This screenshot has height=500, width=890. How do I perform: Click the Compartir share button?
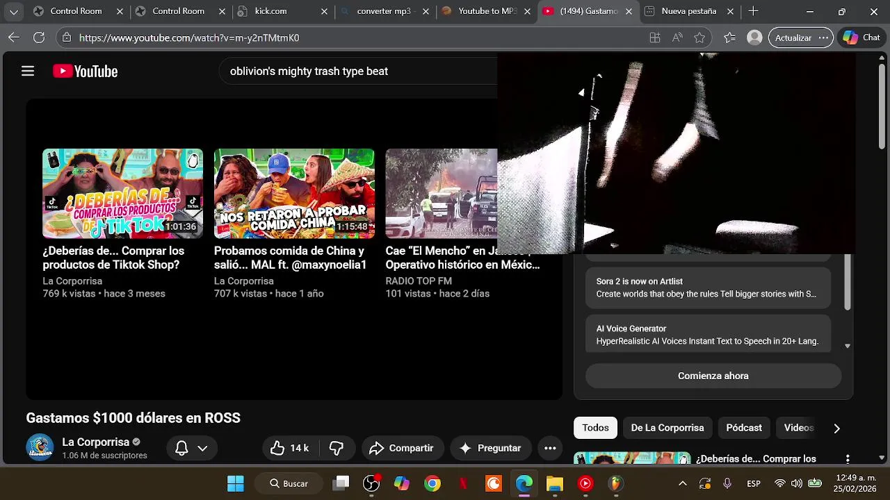click(401, 448)
